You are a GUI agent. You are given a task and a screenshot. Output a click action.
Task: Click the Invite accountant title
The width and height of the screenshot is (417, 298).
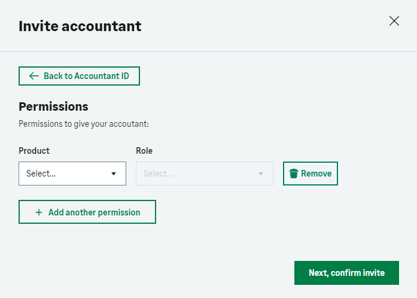click(80, 26)
